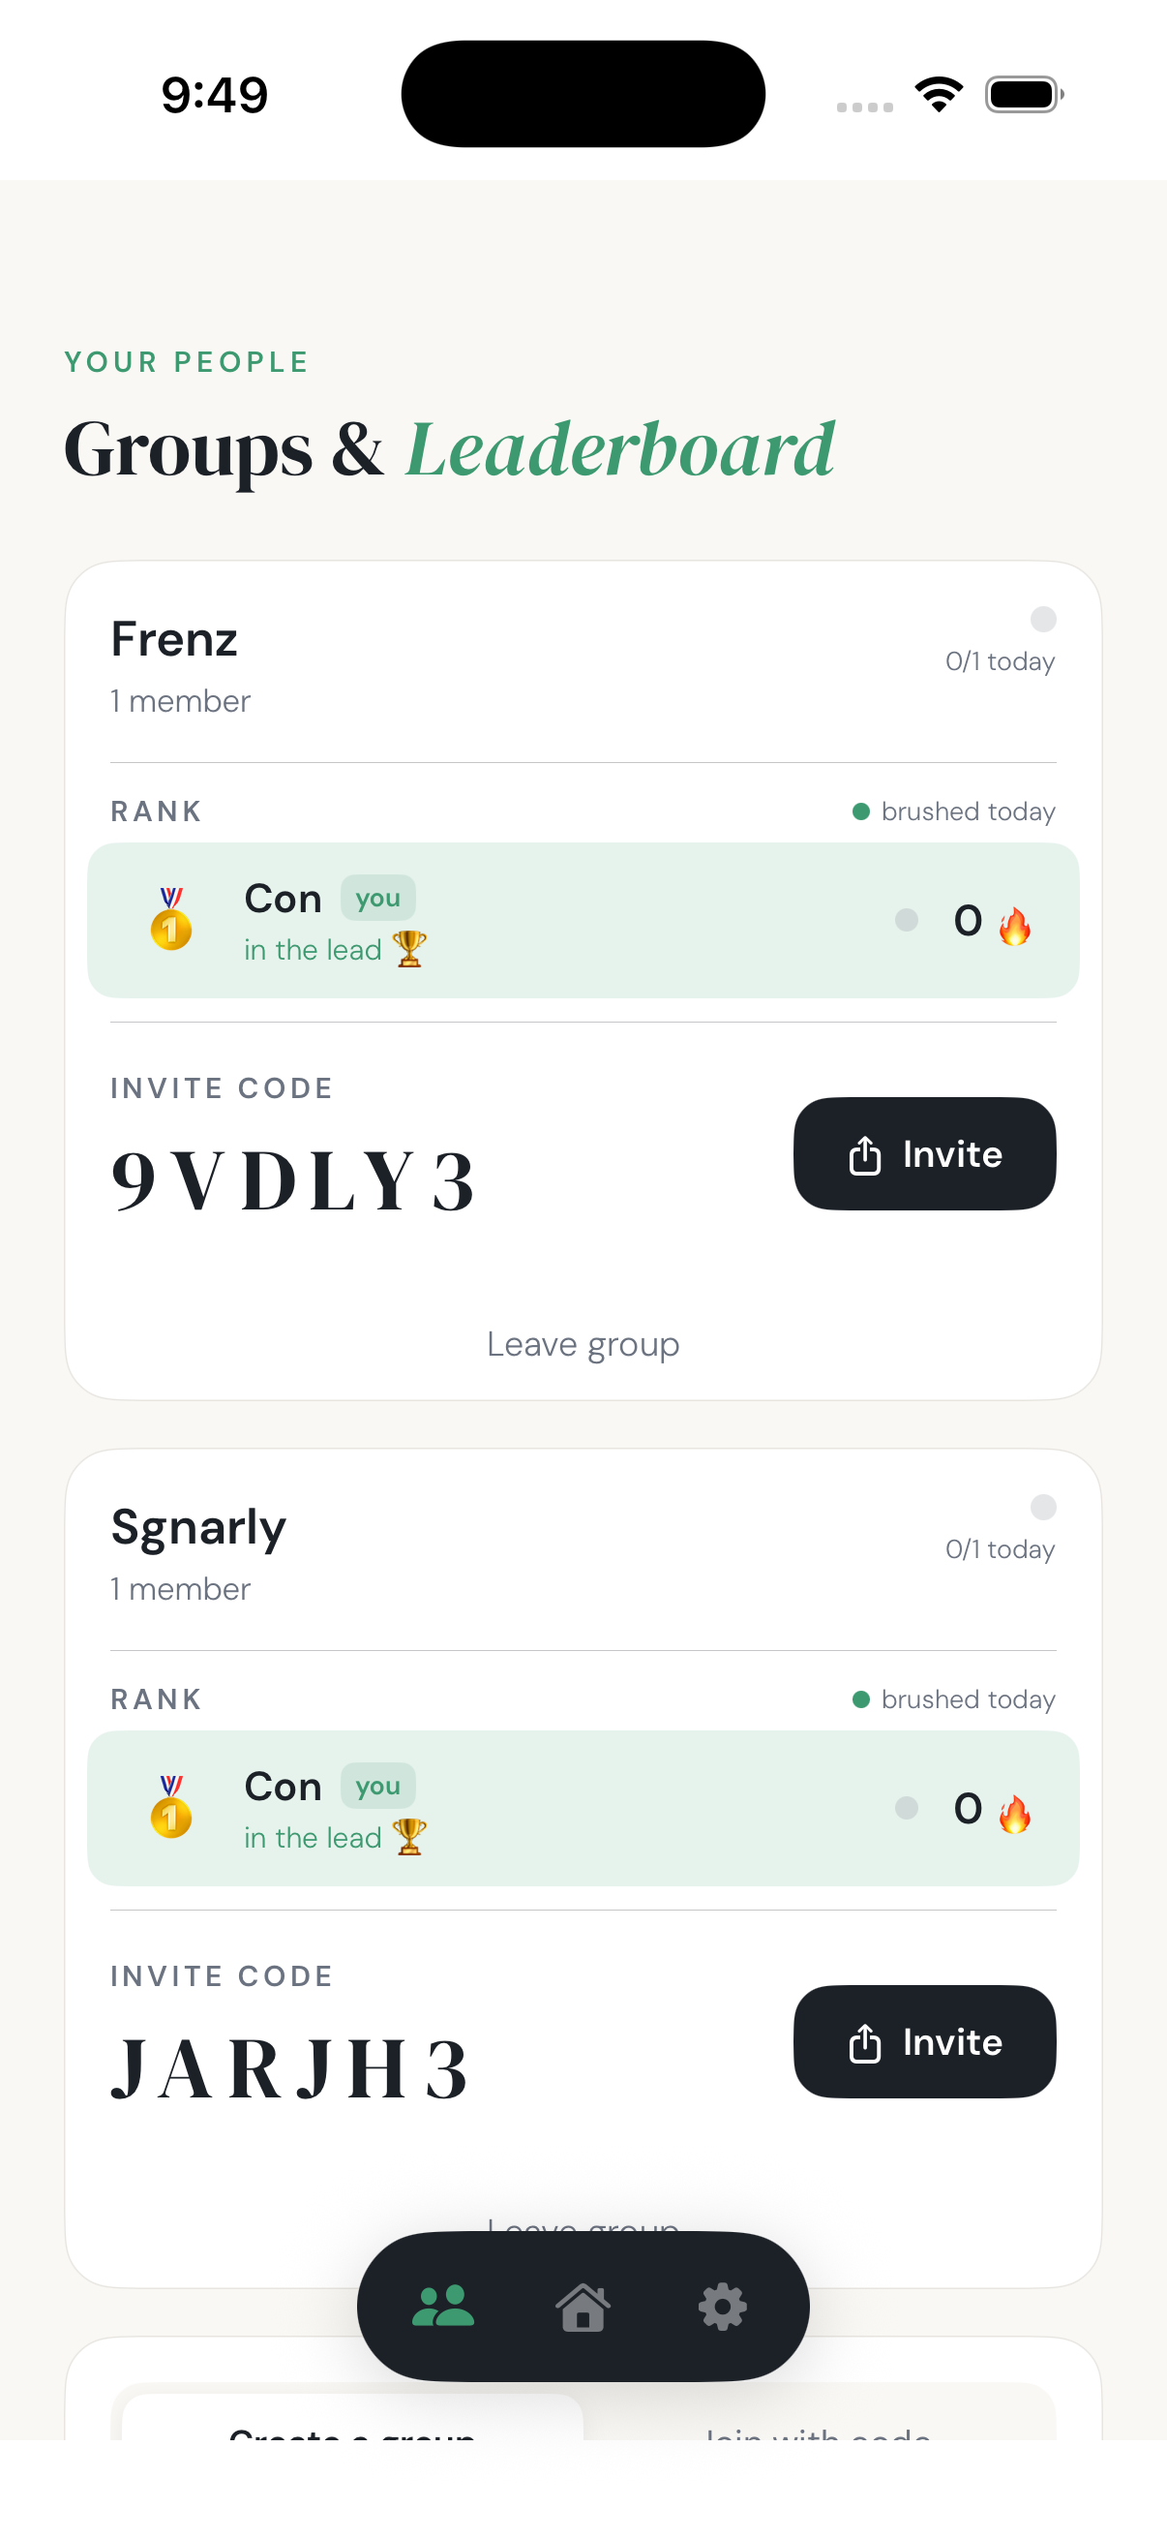Tap the share icon inside Frenz Invite button
The width and height of the screenshot is (1167, 2539).
863,1154
